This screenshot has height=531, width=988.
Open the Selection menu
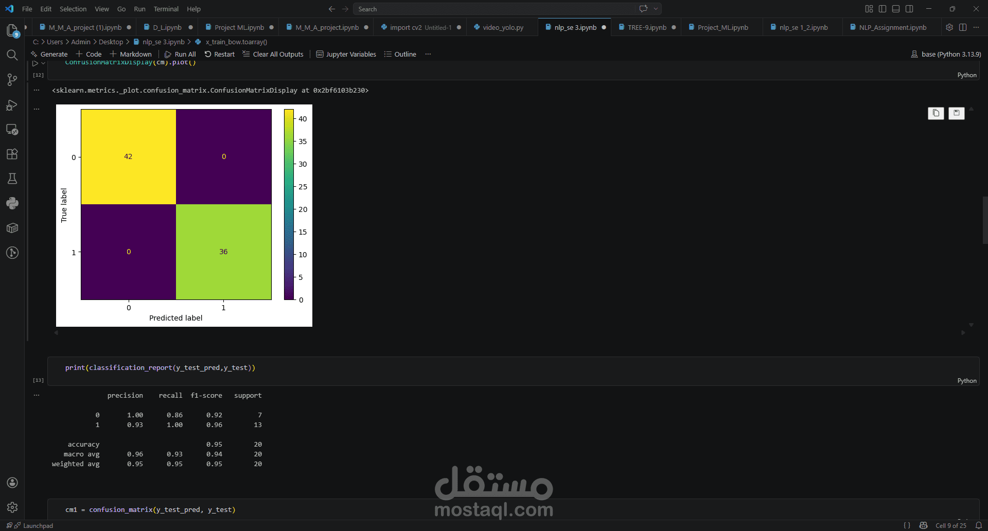click(x=73, y=9)
